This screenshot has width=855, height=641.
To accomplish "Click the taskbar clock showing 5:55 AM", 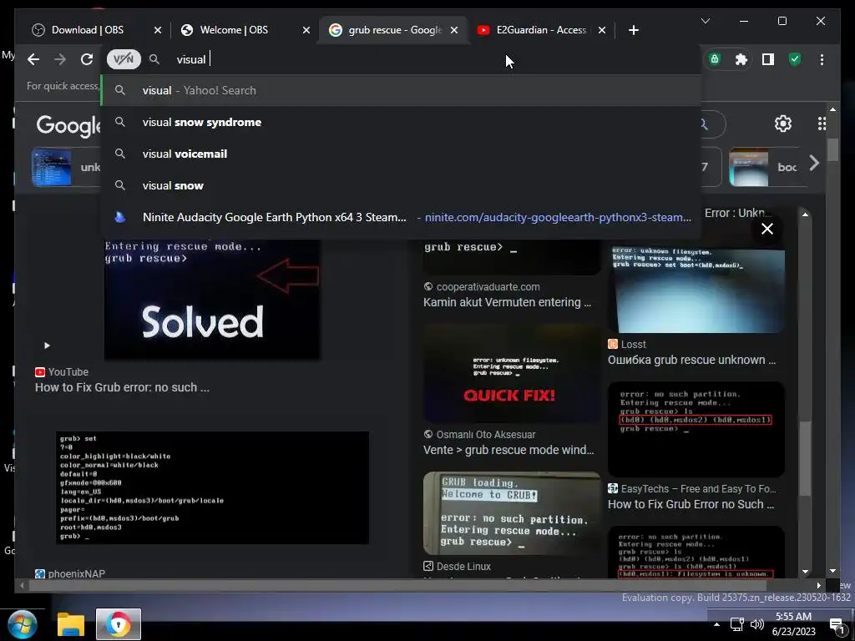I will [793, 624].
